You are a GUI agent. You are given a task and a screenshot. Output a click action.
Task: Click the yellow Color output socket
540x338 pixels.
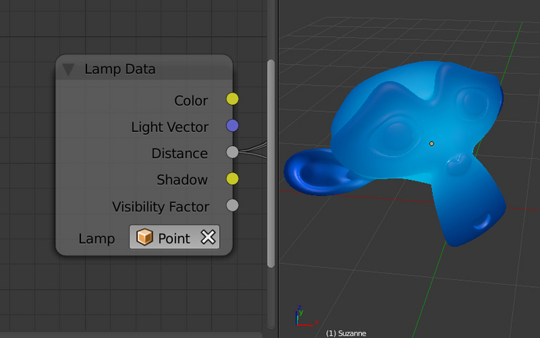coord(232,100)
